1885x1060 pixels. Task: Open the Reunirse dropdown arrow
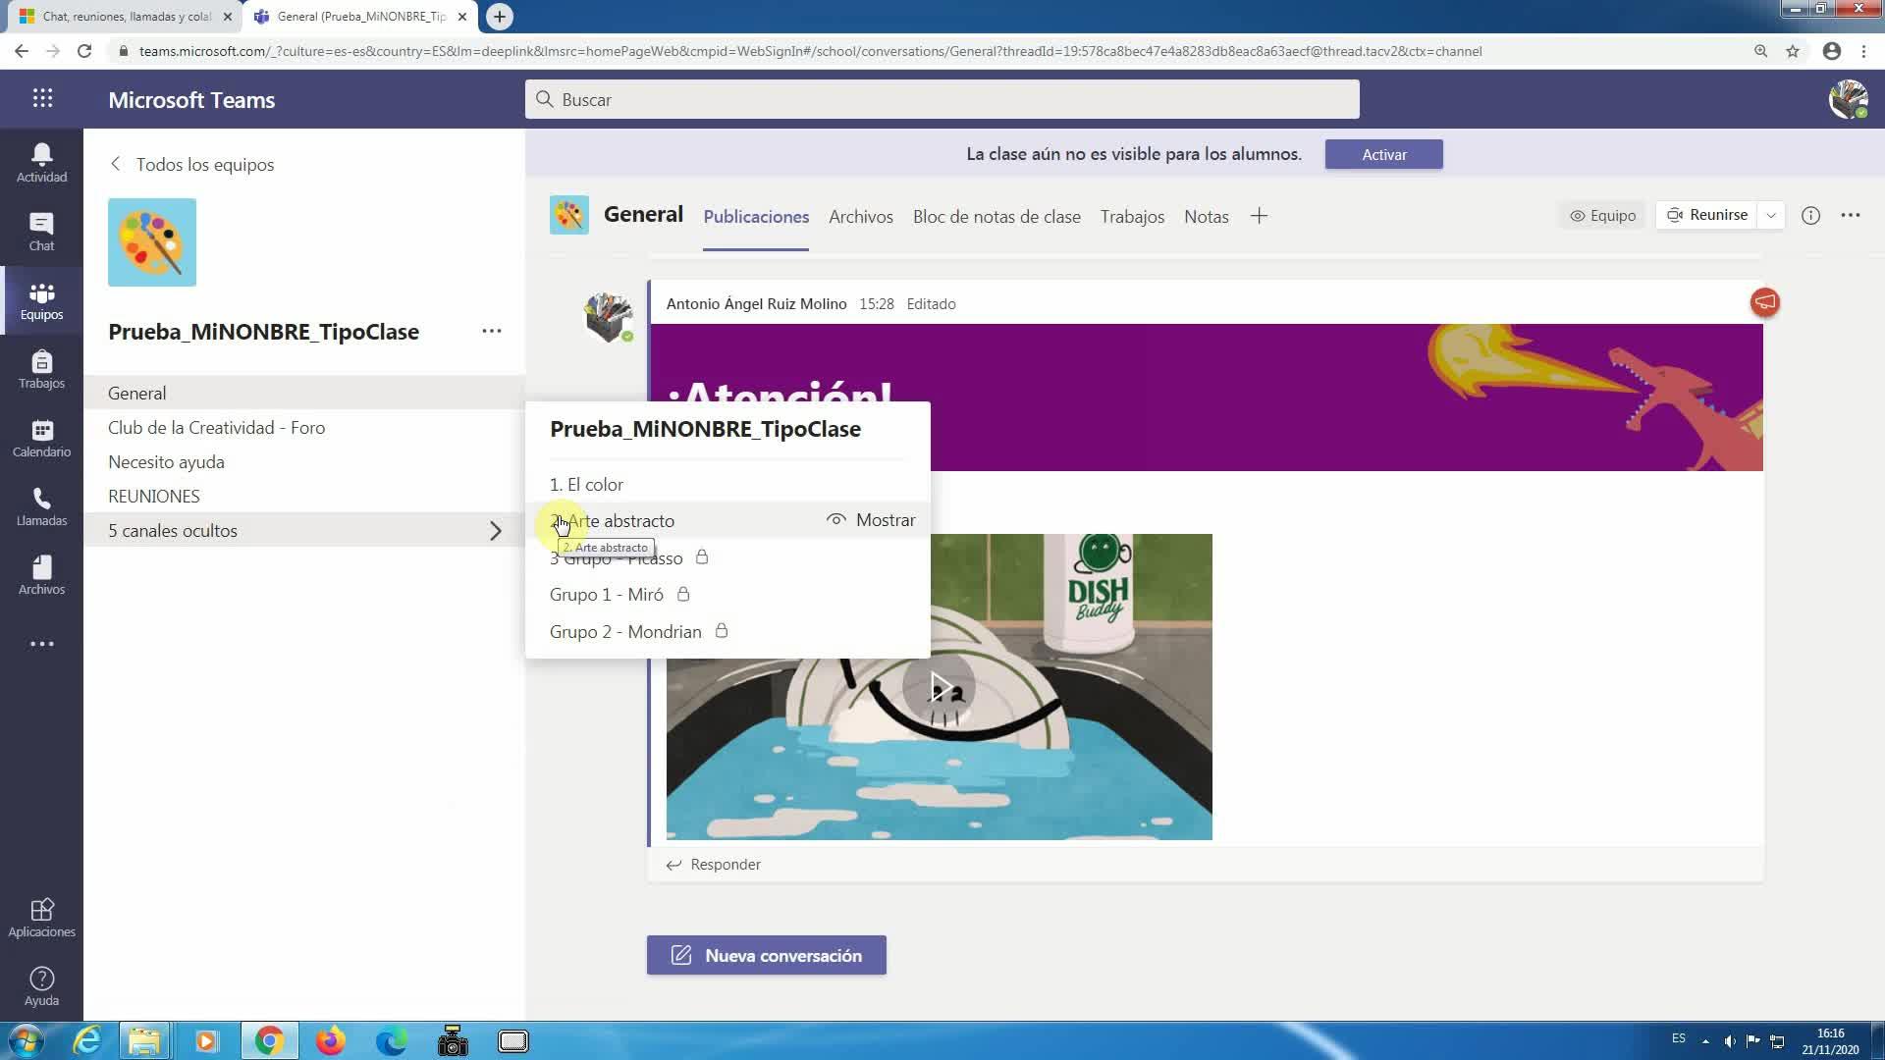coord(1771,216)
